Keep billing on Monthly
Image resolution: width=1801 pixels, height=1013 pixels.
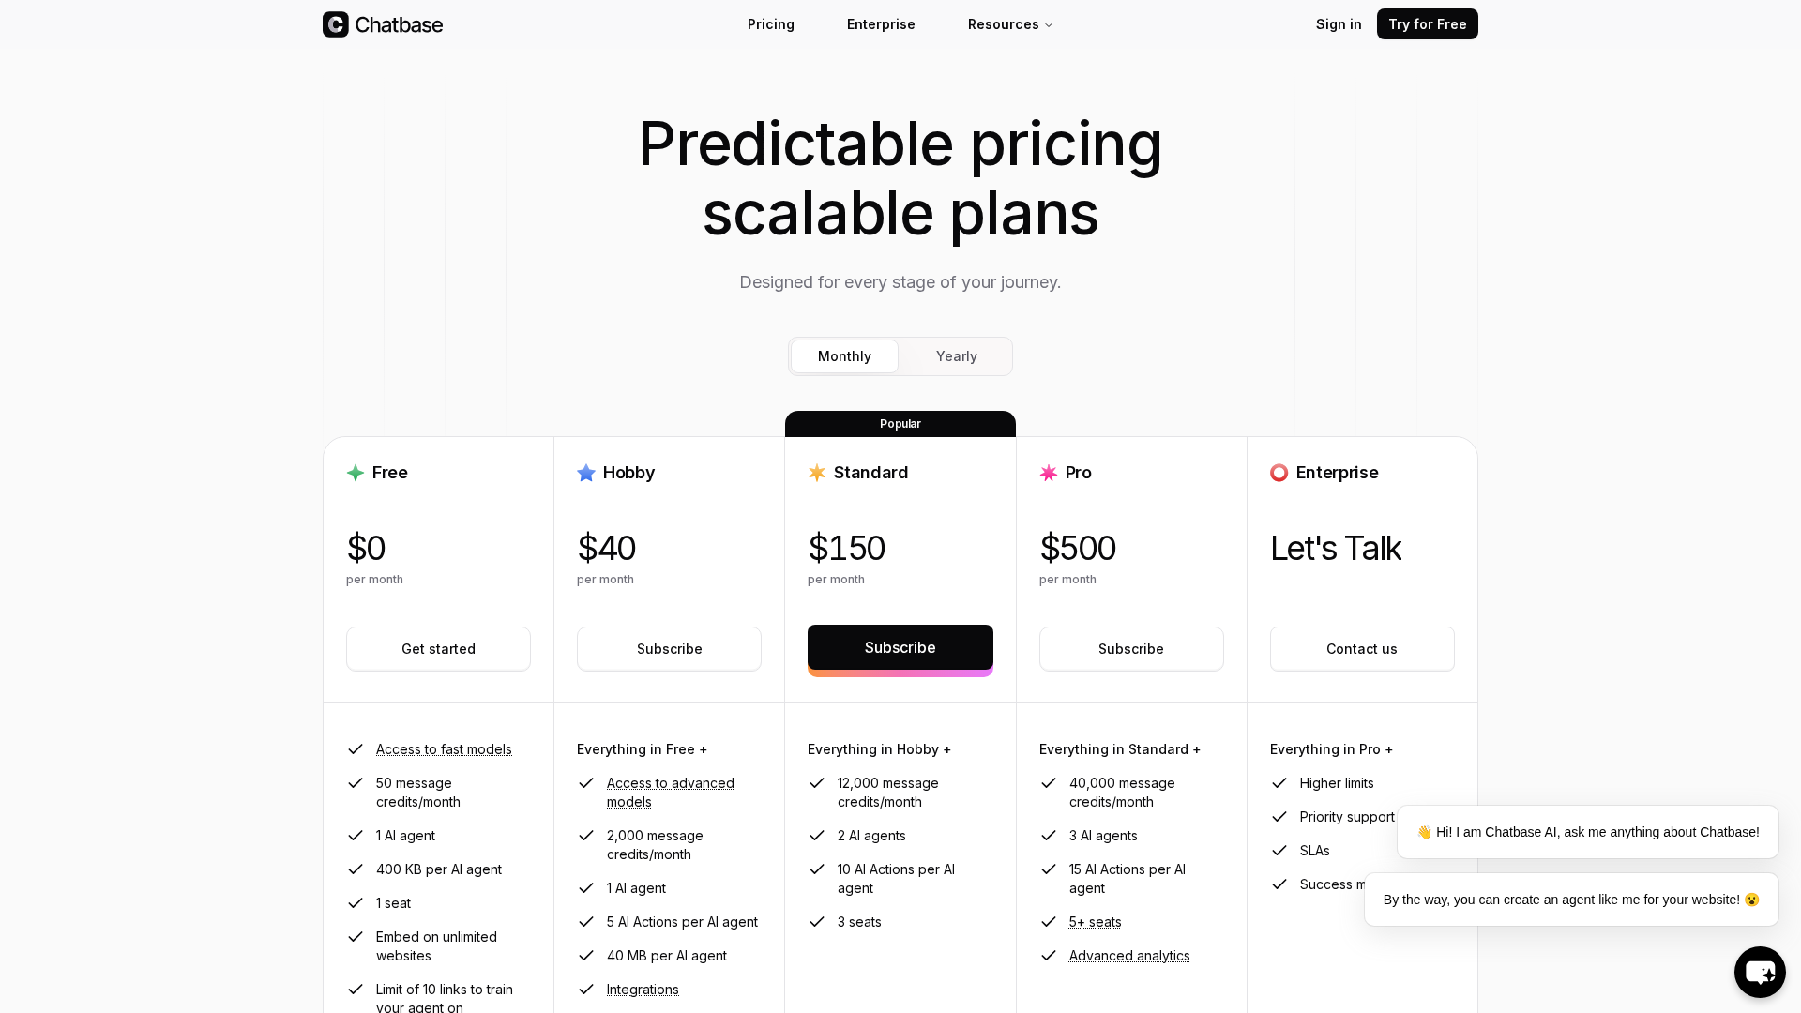click(x=843, y=356)
